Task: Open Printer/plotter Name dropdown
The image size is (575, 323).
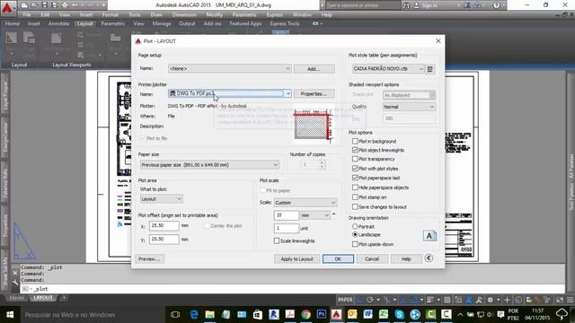Action: [x=230, y=93]
